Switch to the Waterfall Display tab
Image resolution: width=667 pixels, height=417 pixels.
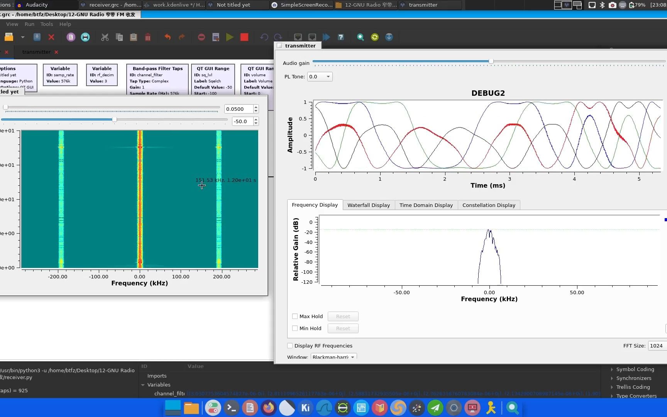369,205
